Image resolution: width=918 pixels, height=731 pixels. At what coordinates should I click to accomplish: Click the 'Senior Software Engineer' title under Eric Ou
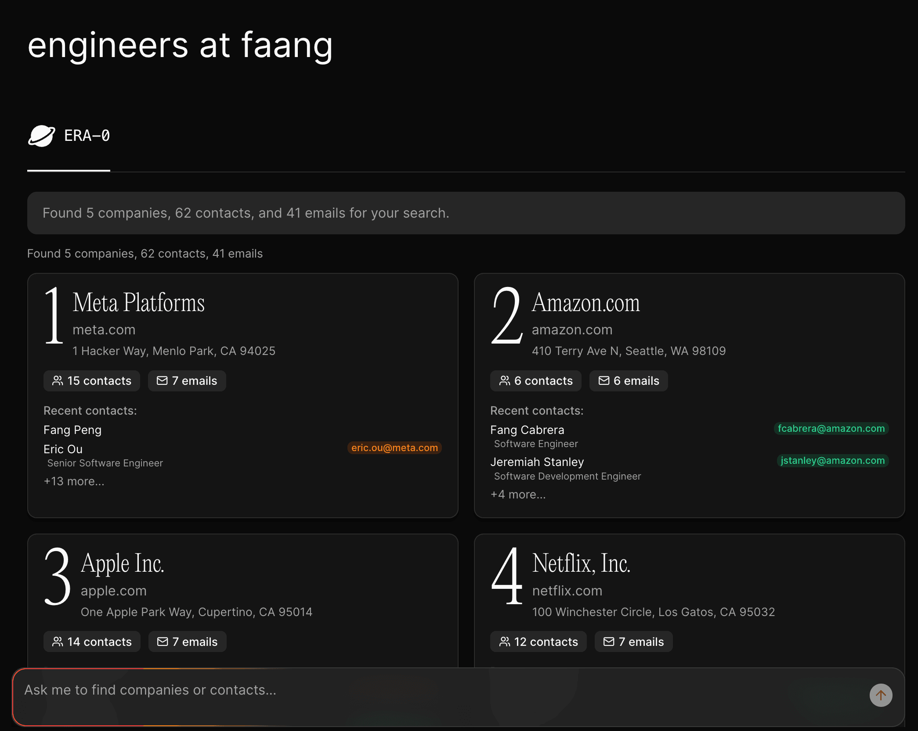105,463
